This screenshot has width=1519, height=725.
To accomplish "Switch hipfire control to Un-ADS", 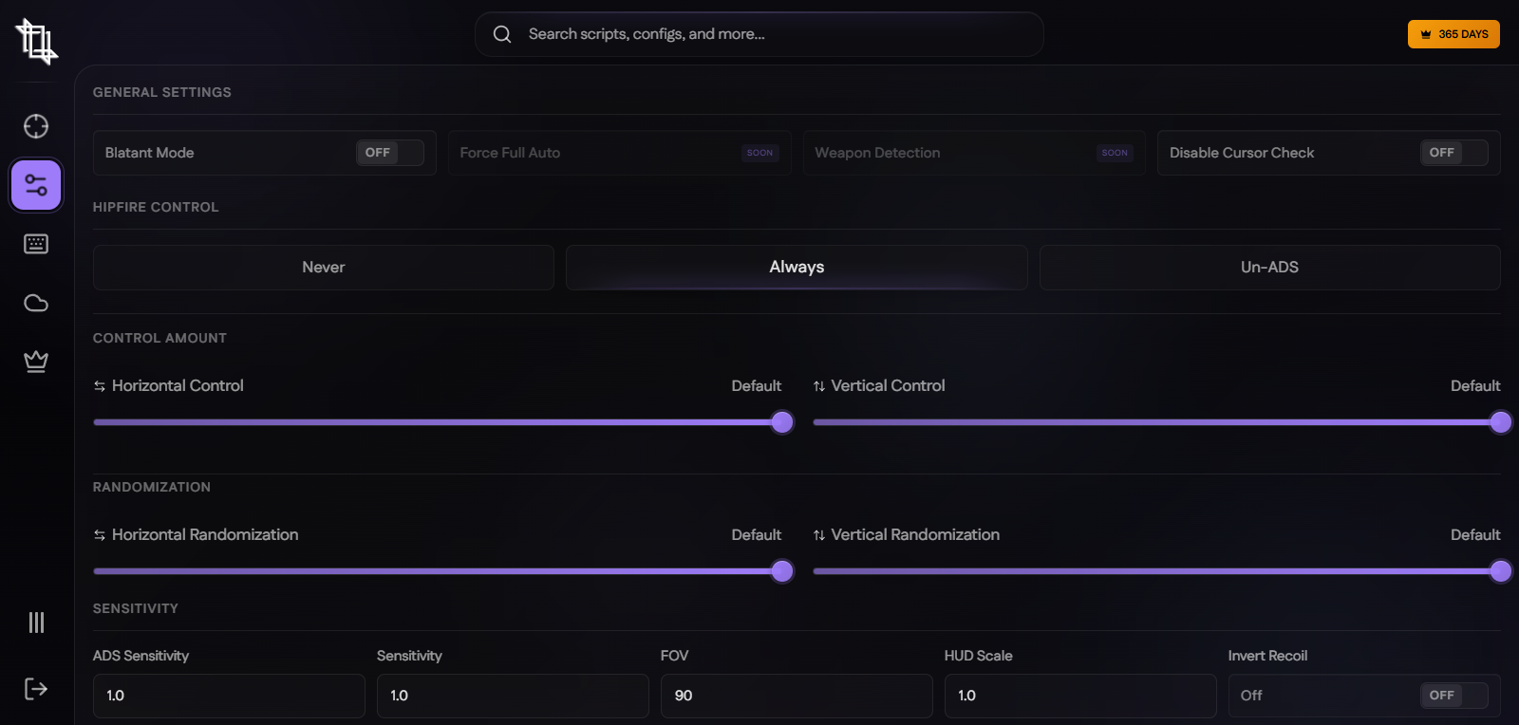I will (x=1269, y=268).
